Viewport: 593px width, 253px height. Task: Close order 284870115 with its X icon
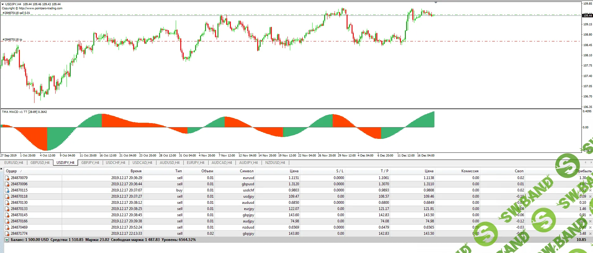click(x=590, y=190)
